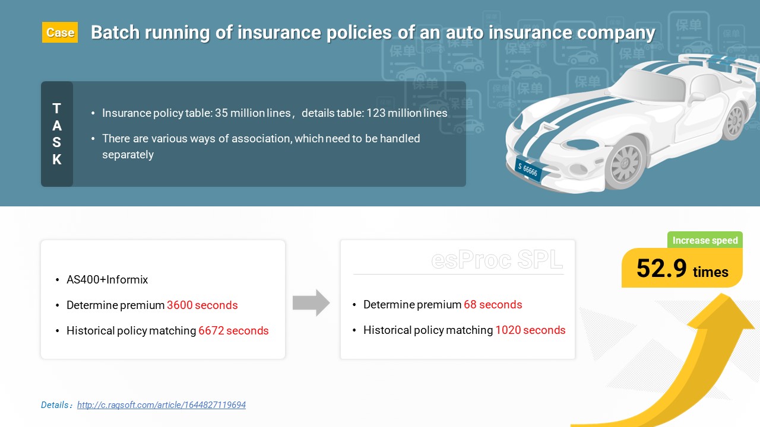Click the slide title about batch running

point(373,33)
